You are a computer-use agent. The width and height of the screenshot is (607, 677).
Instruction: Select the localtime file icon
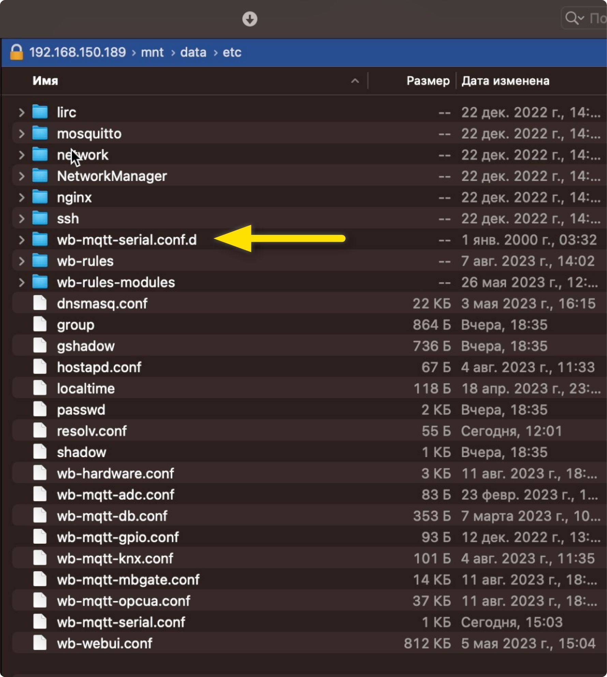pos(40,388)
